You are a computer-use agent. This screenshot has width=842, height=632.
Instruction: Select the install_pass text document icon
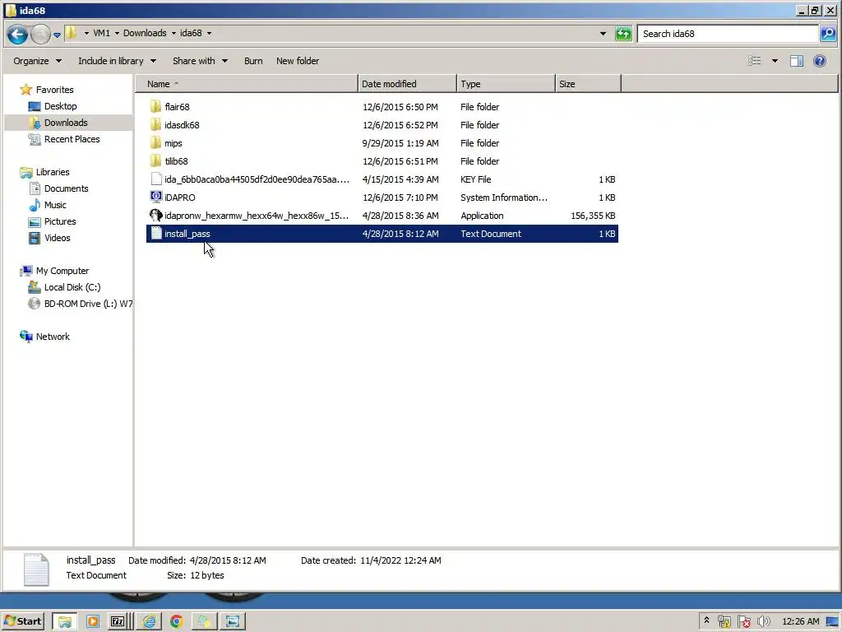point(155,233)
